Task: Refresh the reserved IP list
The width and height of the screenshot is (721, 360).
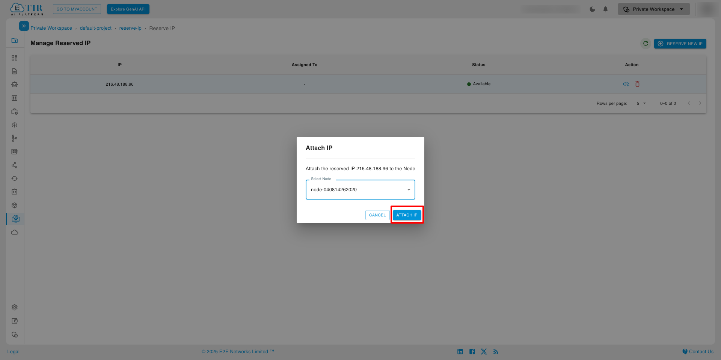Action: (x=646, y=44)
